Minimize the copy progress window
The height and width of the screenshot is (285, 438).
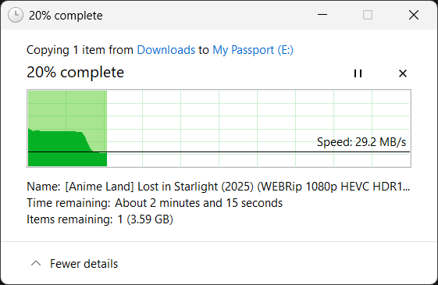coord(322,15)
